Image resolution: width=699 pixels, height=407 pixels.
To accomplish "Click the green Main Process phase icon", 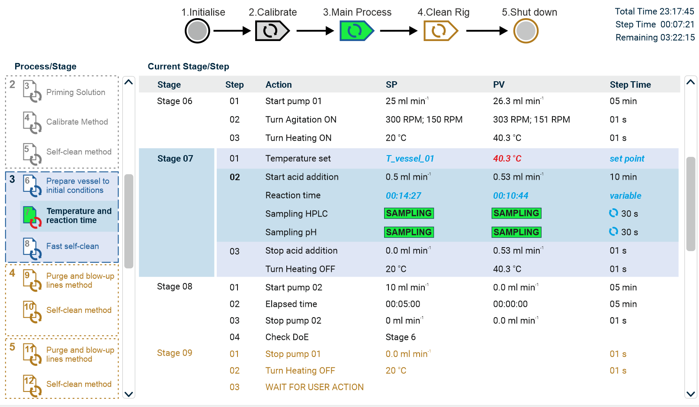I will tap(356, 31).
